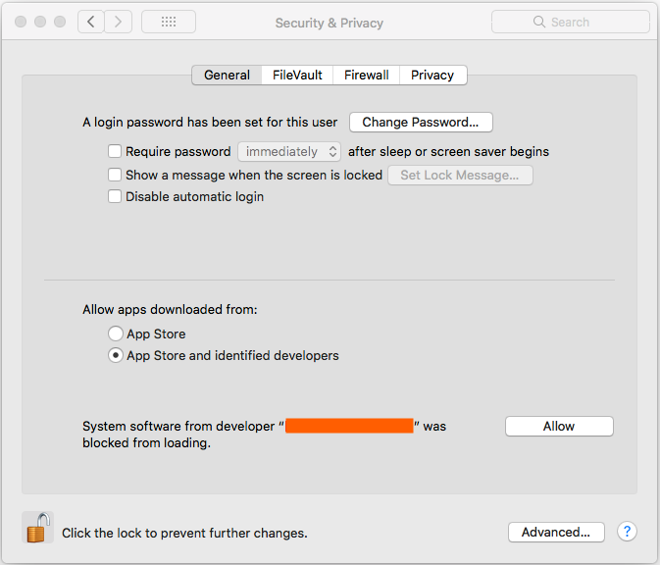Toggle Disable automatic login checkbox

[115, 197]
